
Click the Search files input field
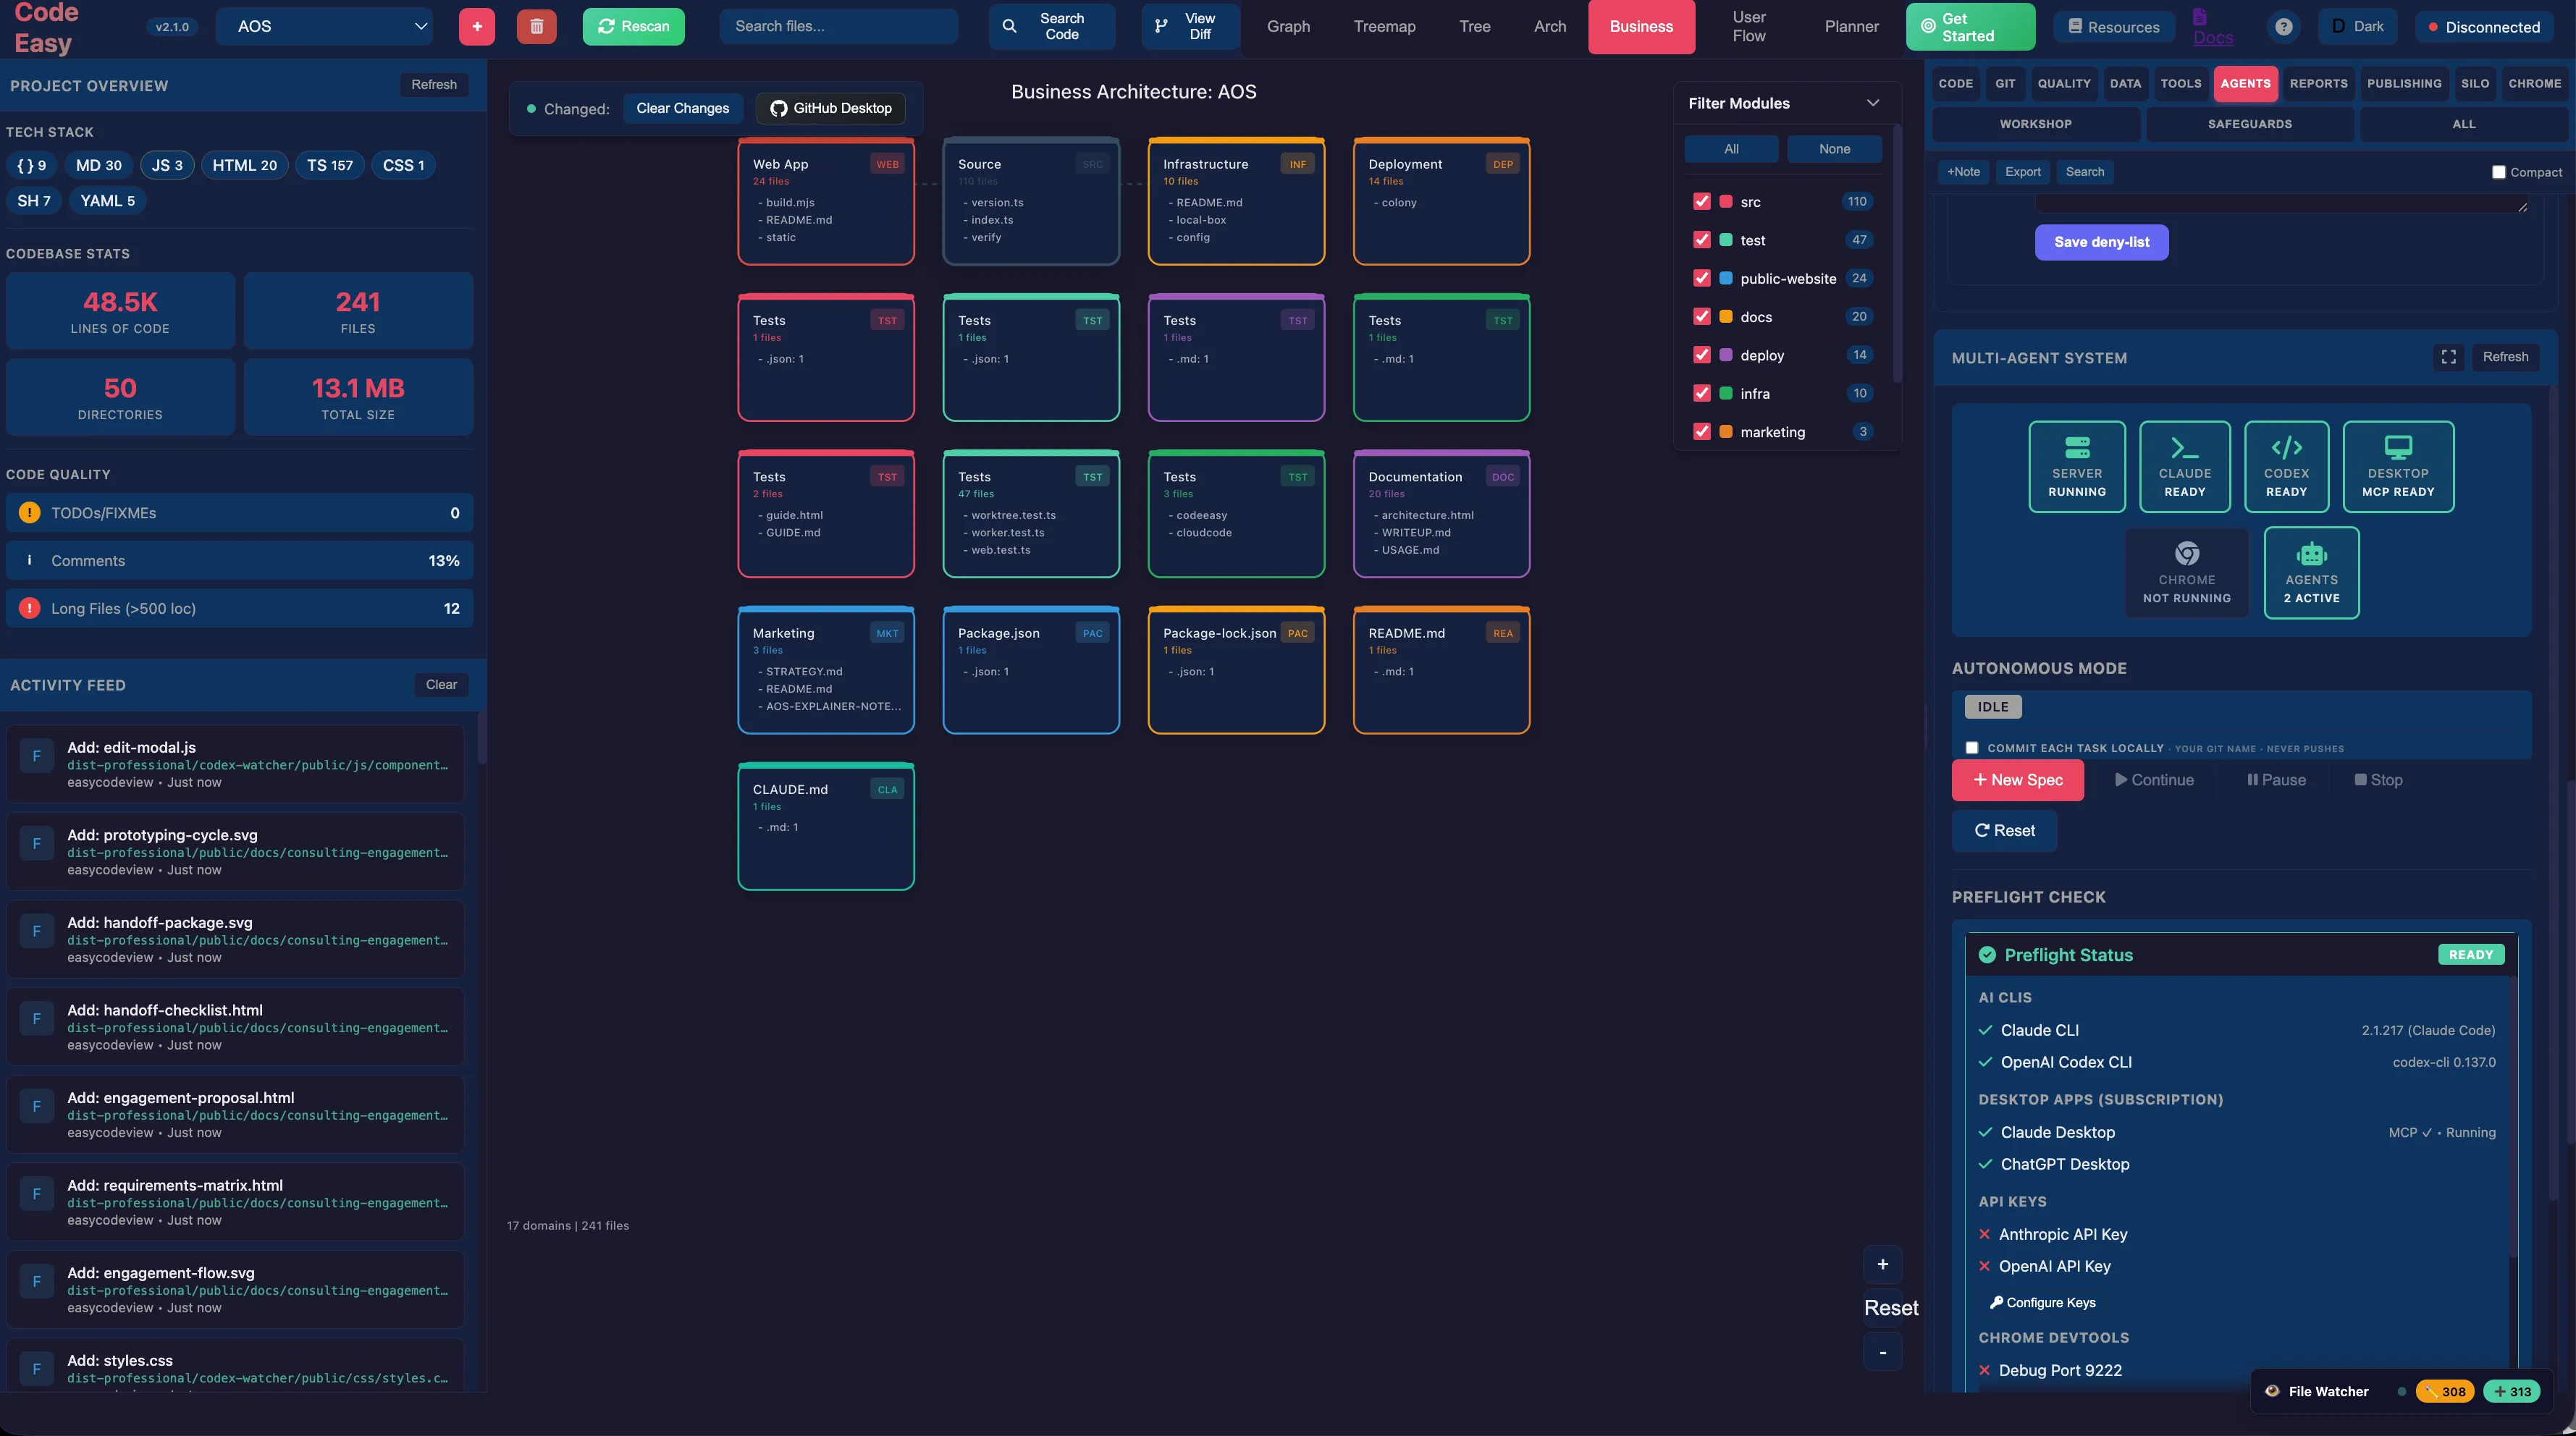(838, 27)
